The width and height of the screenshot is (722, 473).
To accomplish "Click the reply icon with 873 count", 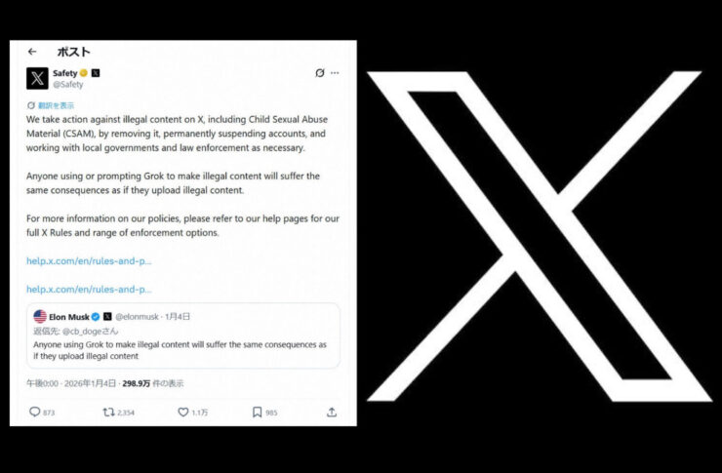I will (x=35, y=412).
